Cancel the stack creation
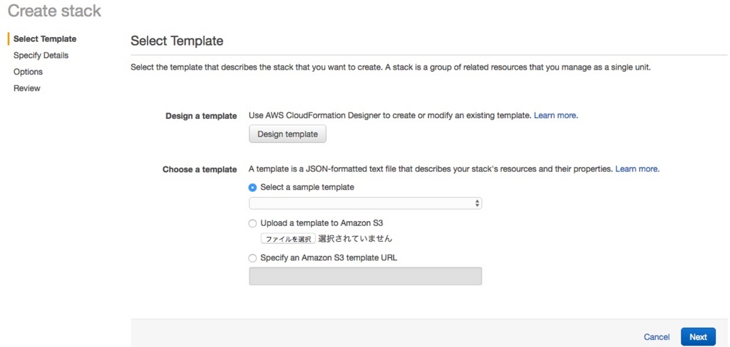Screen dimensions: 730x347 click(656, 337)
